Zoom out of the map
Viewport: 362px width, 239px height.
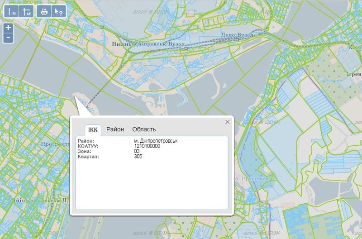pos(8,38)
